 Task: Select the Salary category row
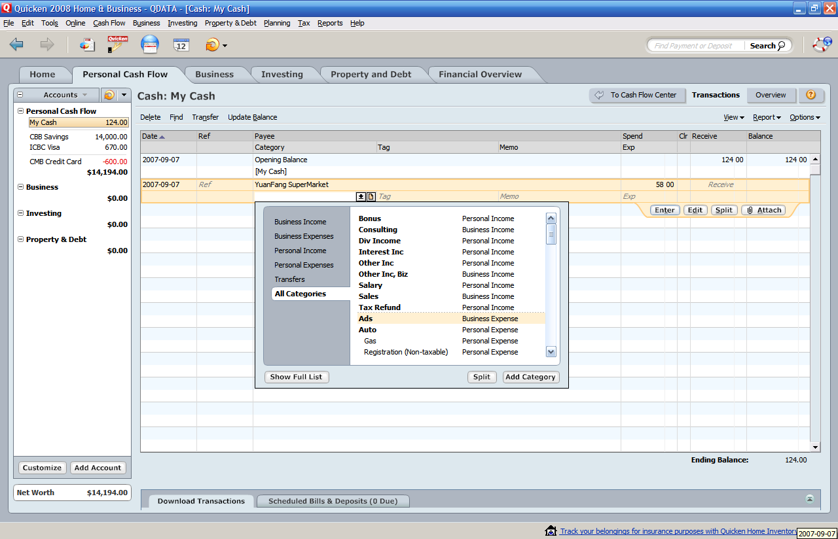pos(452,285)
